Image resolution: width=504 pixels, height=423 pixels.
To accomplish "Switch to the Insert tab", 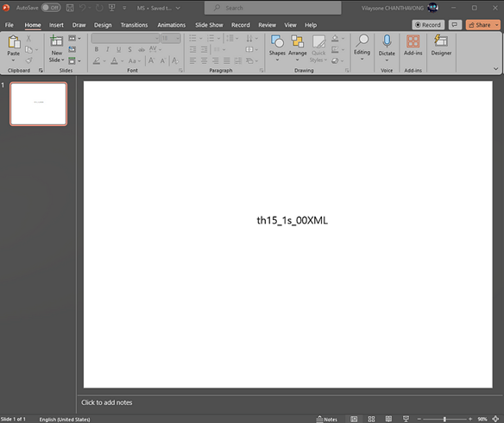I will (56, 25).
